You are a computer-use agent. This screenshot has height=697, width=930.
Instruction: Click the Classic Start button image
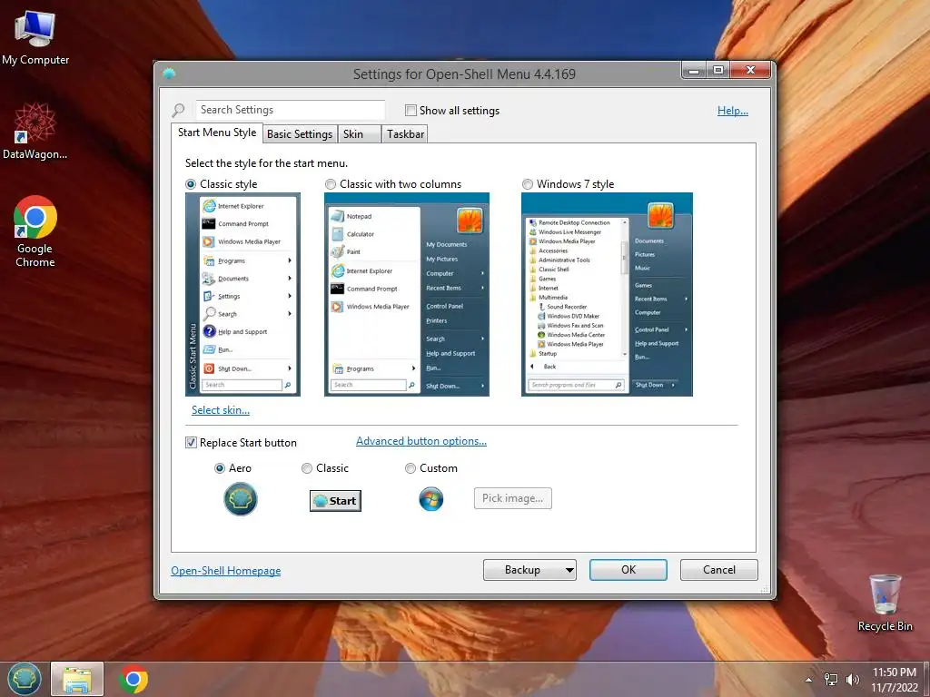335,501
